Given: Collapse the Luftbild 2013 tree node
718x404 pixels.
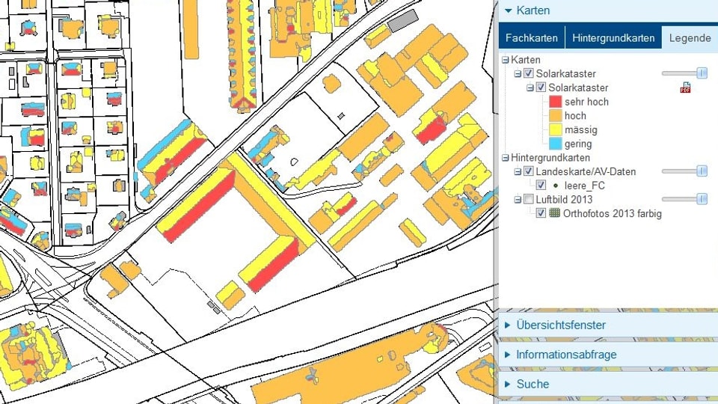Looking at the screenshot, I should pos(518,200).
